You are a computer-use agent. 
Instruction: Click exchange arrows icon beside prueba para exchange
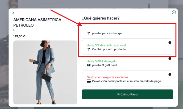click(x=89, y=33)
